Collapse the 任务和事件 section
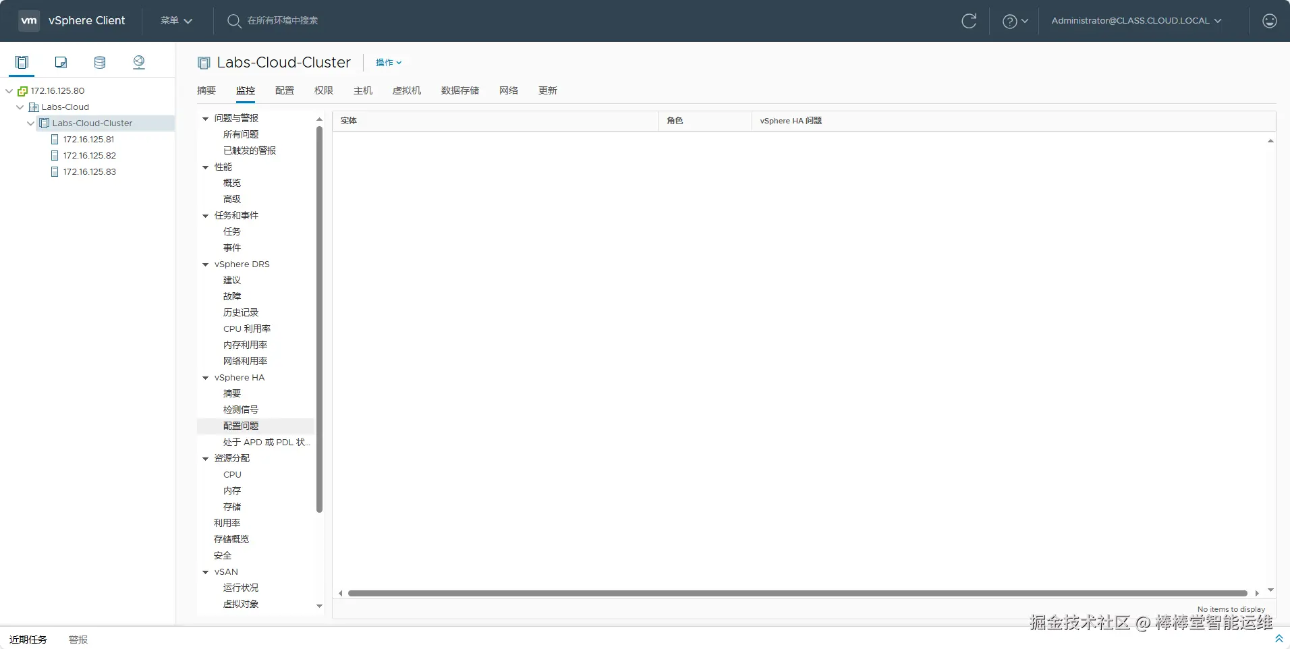Viewport: 1290px width, 649px height. 206,216
